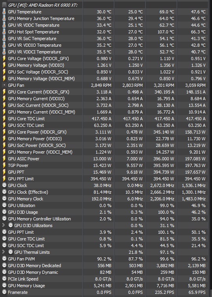Screen dimensions: 212x297
Task: Click the PCIe Link Speed gauge icon
Action: tap(4, 279)
